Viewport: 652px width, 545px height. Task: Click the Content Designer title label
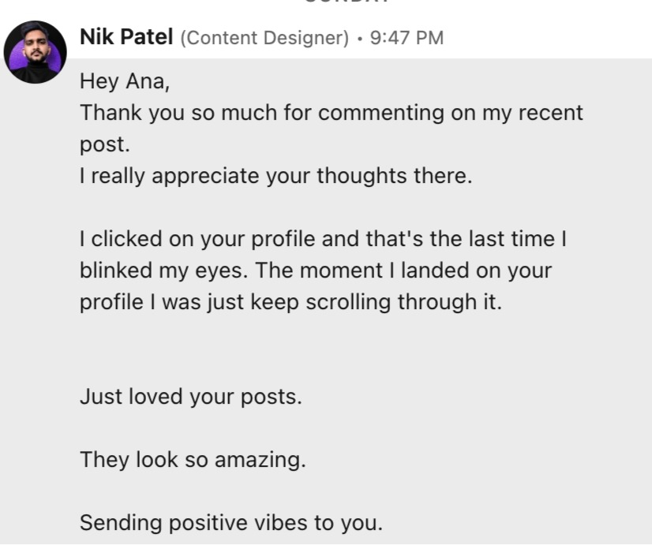[x=265, y=38]
